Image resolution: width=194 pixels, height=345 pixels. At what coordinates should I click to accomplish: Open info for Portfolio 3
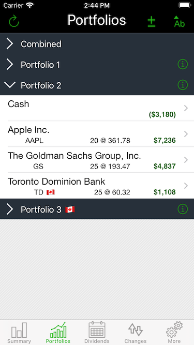[183, 209]
